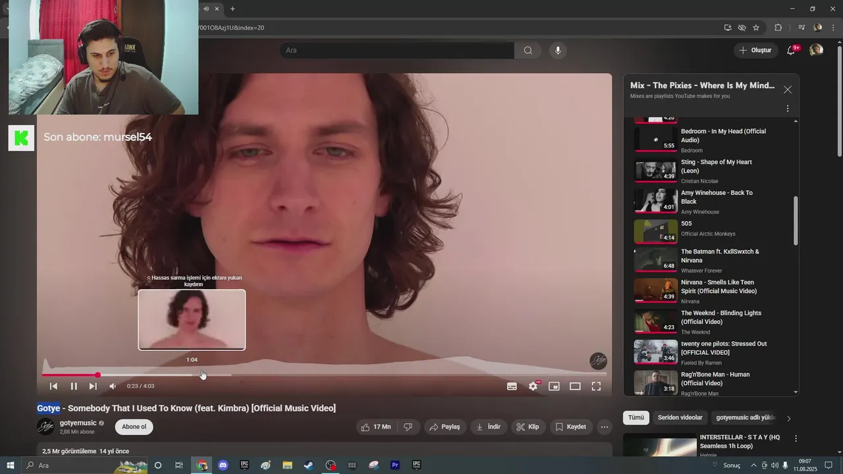Pause the video with the pause button

pos(74,386)
